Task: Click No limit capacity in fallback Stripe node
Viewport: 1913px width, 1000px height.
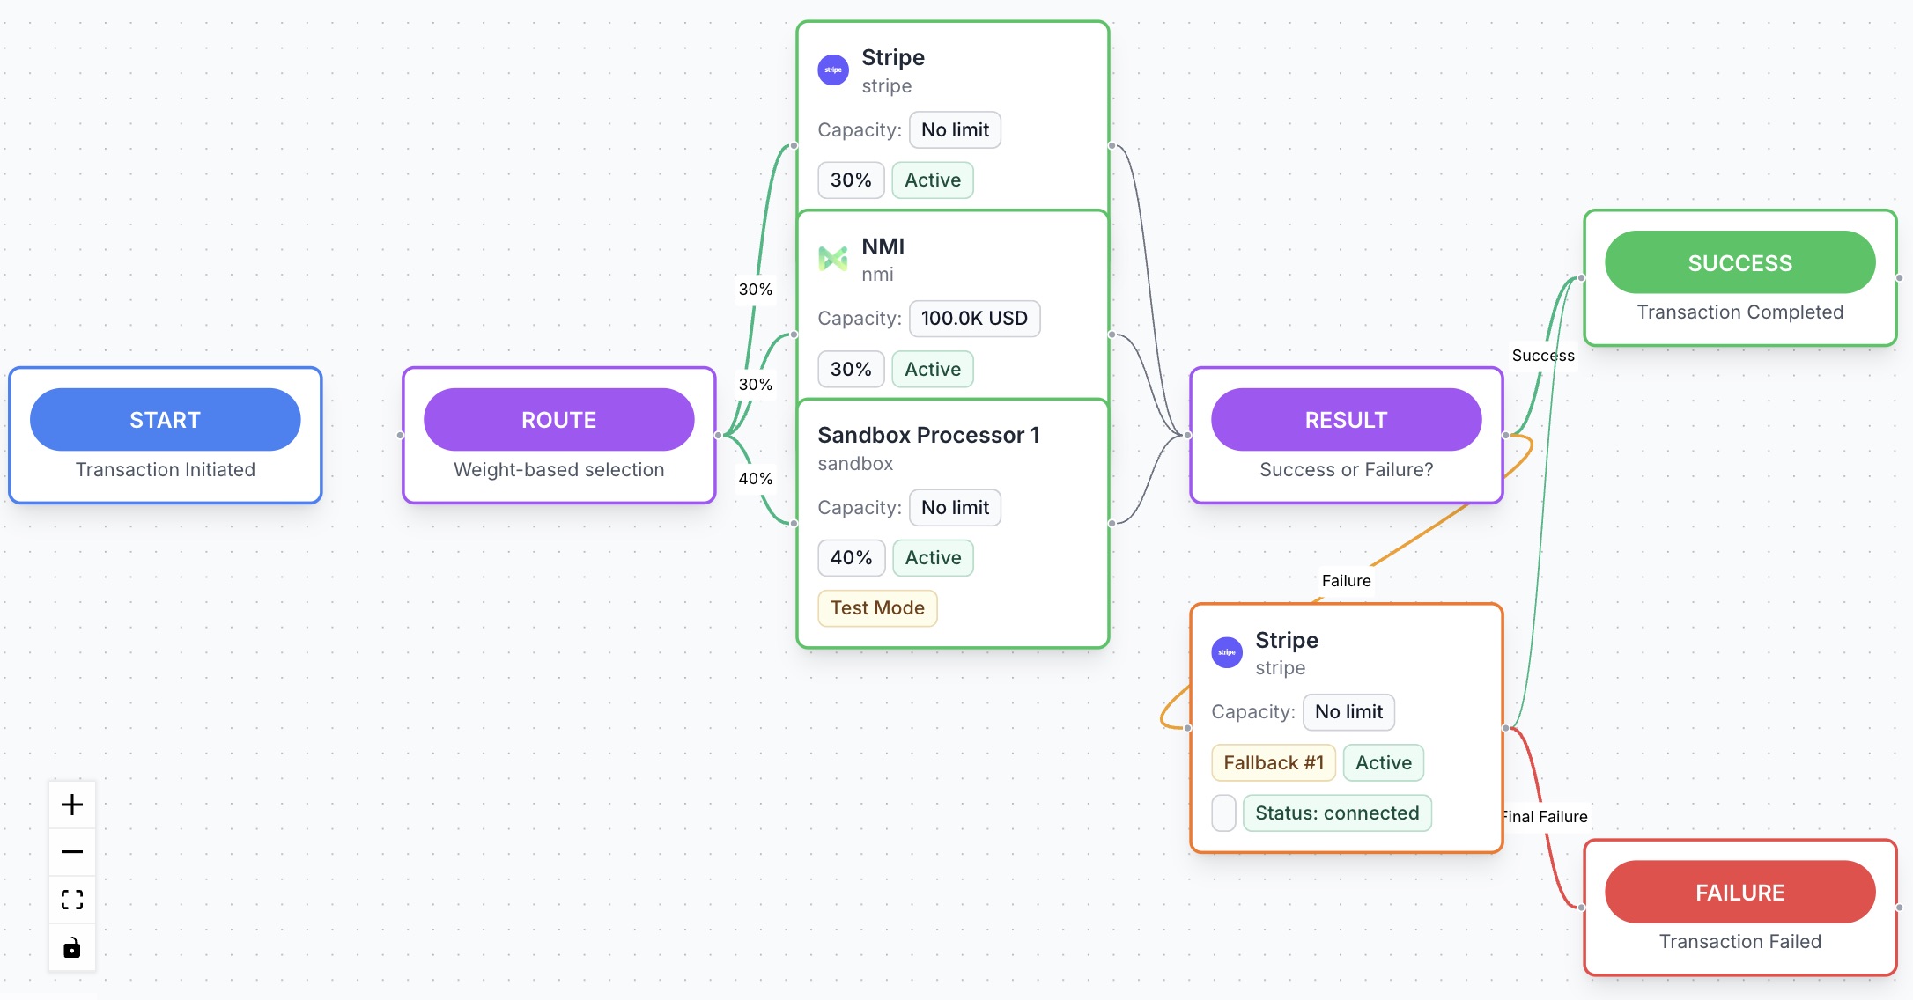Action: [1348, 712]
